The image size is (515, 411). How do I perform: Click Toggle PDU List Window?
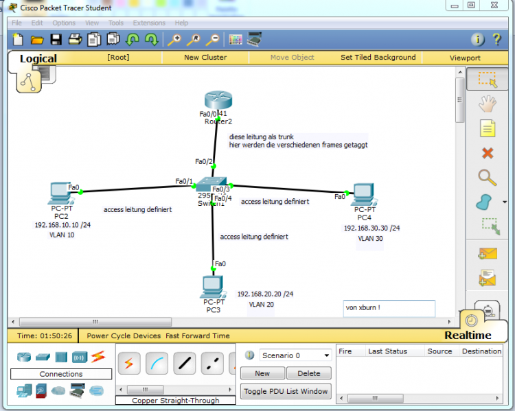[x=286, y=391]
